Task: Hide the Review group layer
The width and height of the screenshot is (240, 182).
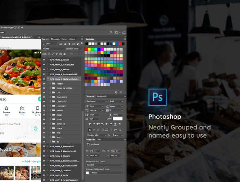Action: (44, 110)
